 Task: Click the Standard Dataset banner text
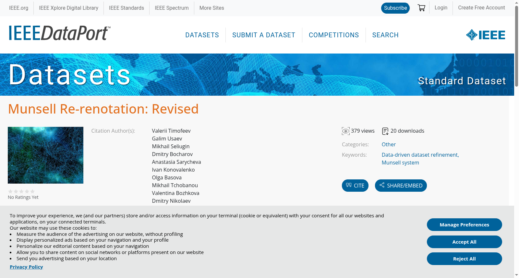462,81
